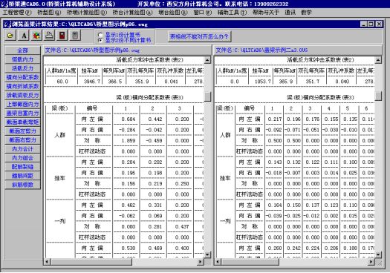This screenshot has height=273, width=390.
Task: Show the 盖梁自重内力 section
Action: click(22, 113)
